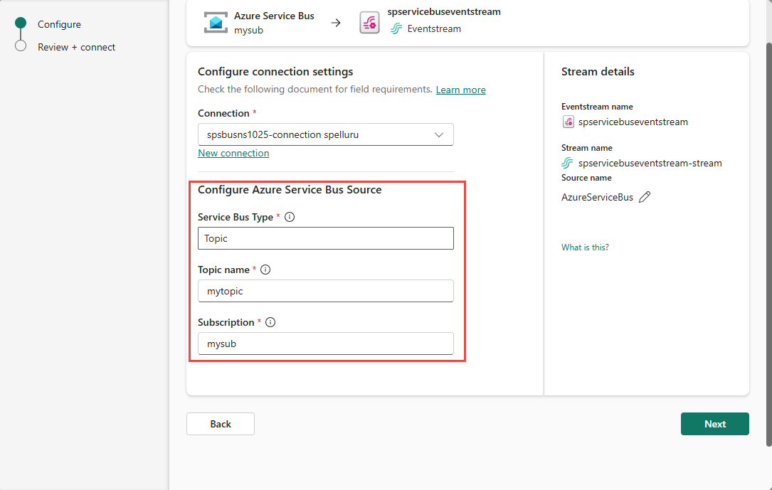
Task: Click inside the Topic name field
Action: point(325,290)
